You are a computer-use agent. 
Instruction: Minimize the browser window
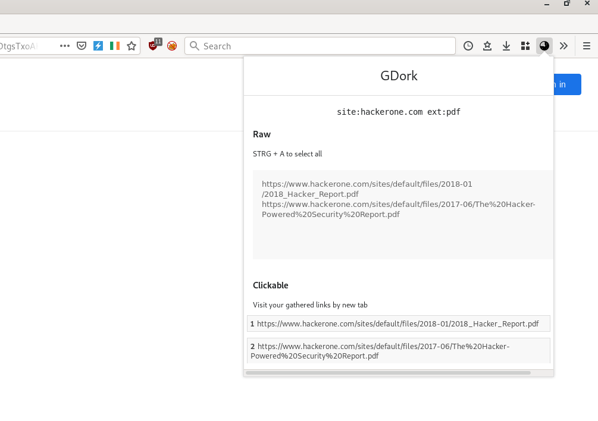tap(547, 4)
